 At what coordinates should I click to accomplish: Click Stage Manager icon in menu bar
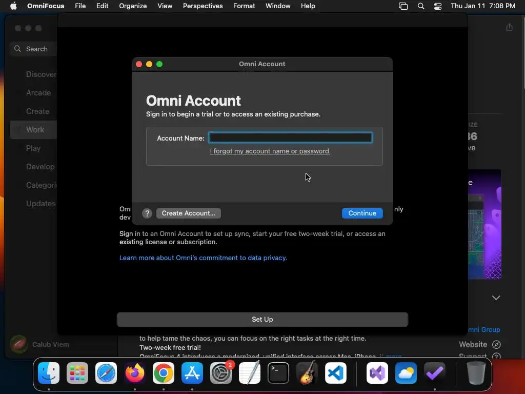coord(403,6)
